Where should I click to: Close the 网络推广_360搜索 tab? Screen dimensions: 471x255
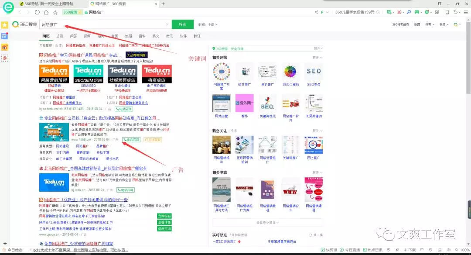point(156,4)
